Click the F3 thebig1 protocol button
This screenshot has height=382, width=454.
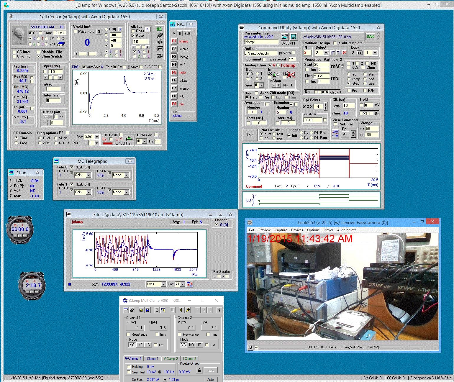point(174,57)
